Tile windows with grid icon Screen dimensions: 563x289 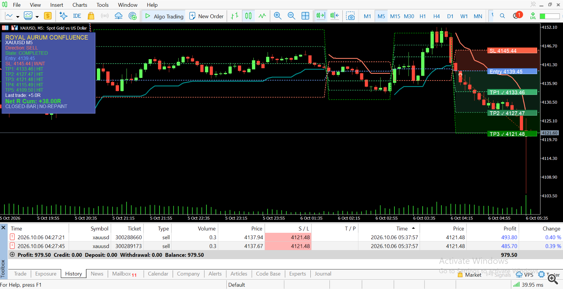306,16
